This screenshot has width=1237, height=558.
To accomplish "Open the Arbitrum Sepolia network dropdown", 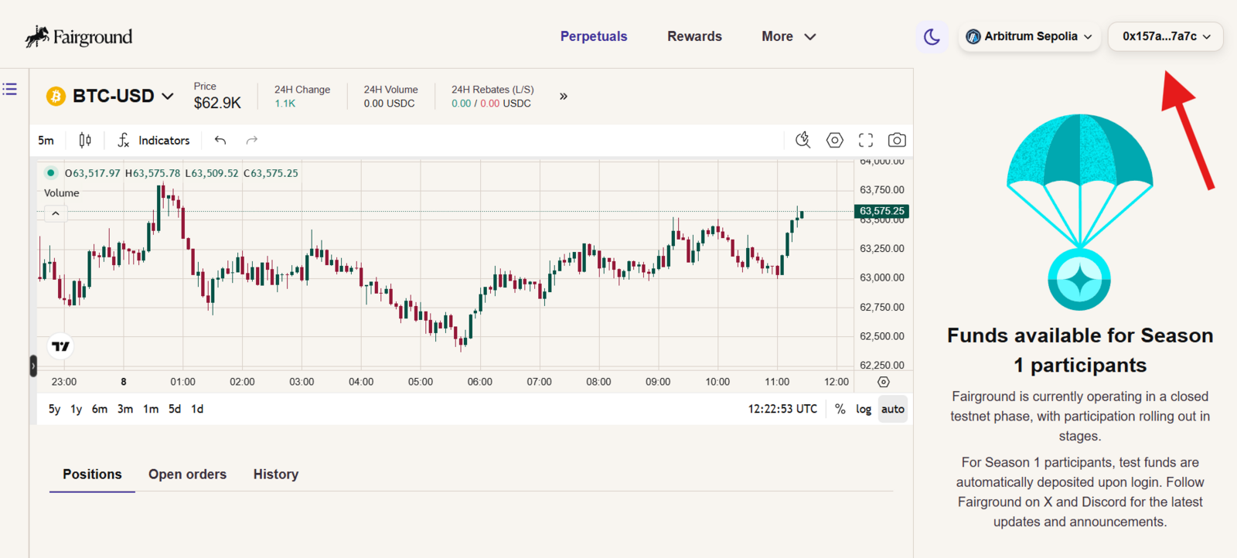I will (x=1029, y=36).
